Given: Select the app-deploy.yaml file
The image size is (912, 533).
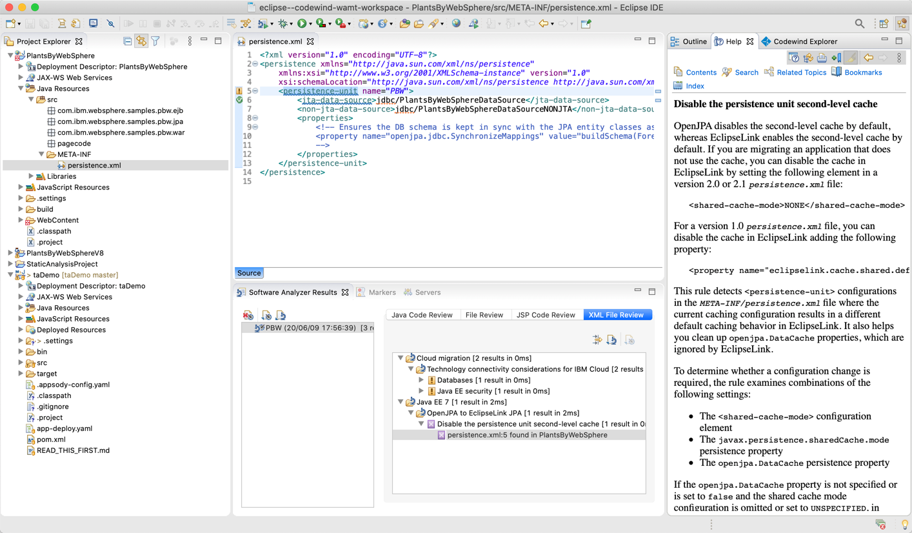Looking at the screenshot, I should click(x=64, y=428).
